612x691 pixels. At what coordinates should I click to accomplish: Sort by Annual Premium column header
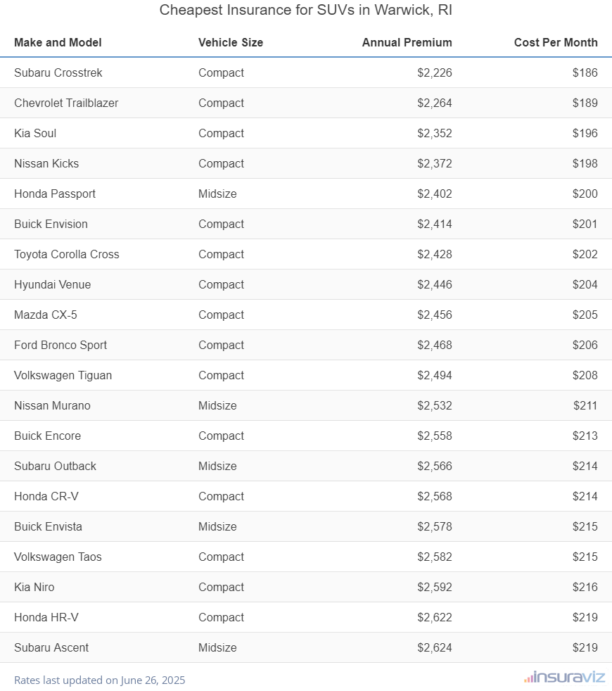click(407, 42)
